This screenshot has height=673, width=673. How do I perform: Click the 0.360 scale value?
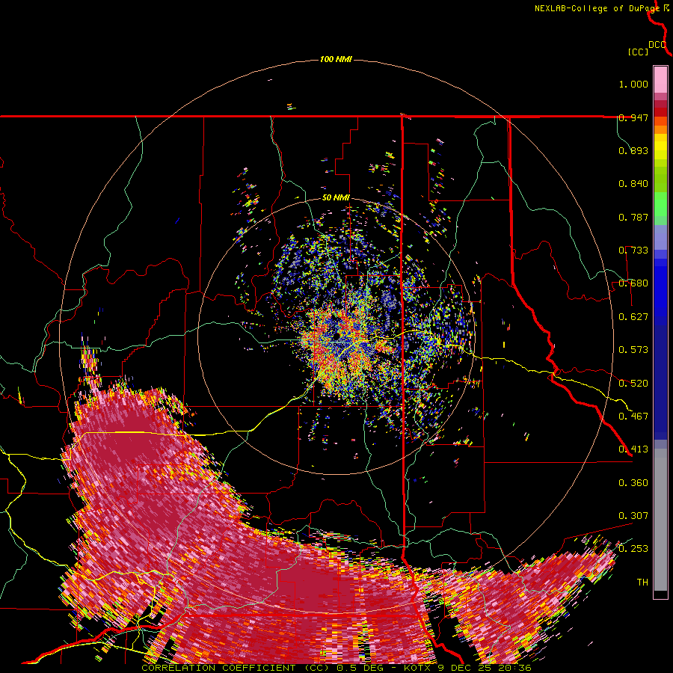[633, 483]
